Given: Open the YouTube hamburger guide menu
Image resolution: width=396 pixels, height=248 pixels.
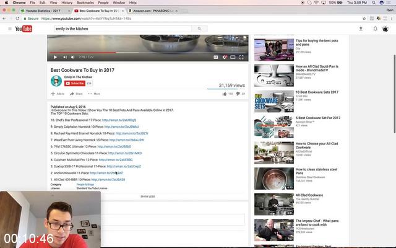Looking at the screenshot, I should tap(10, 29).
